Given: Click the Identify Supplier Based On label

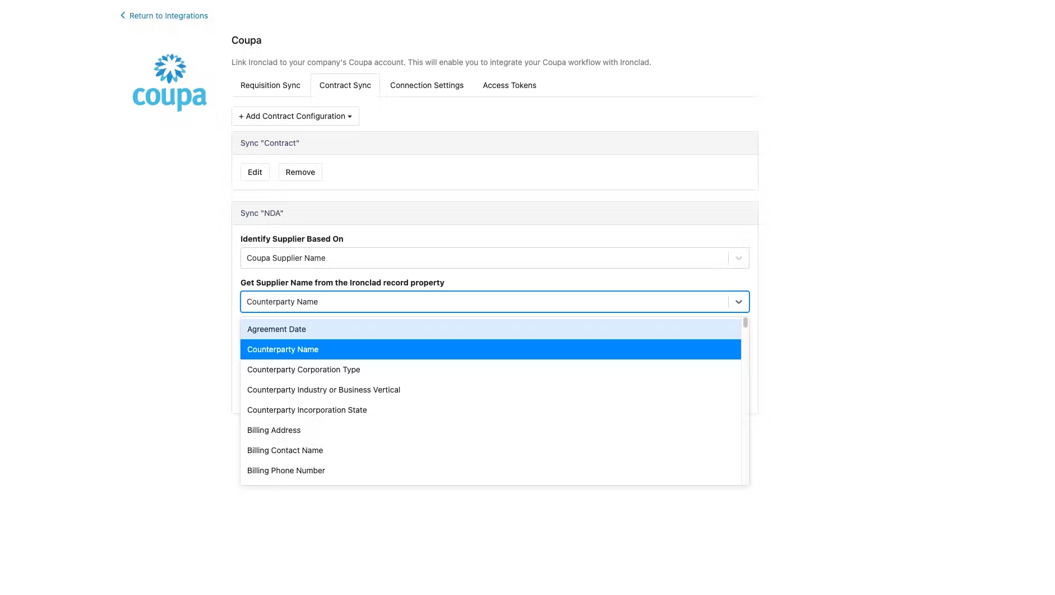Looking at the screenshot, I should pos(291,239).
